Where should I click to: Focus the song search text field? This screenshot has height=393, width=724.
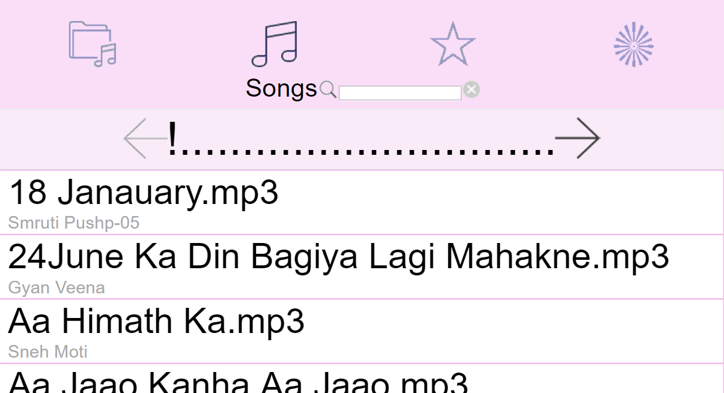[x=400, y=92]
